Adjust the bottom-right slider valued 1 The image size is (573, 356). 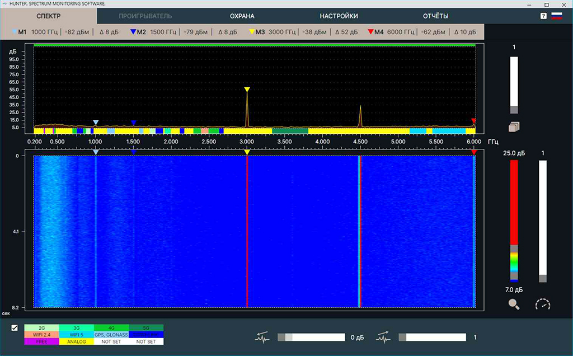point(433,338)
